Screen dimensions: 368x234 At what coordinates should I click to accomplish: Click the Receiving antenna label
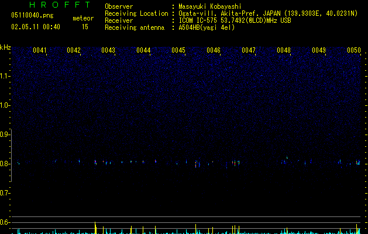pyautogui.click(x=135, y=27)
